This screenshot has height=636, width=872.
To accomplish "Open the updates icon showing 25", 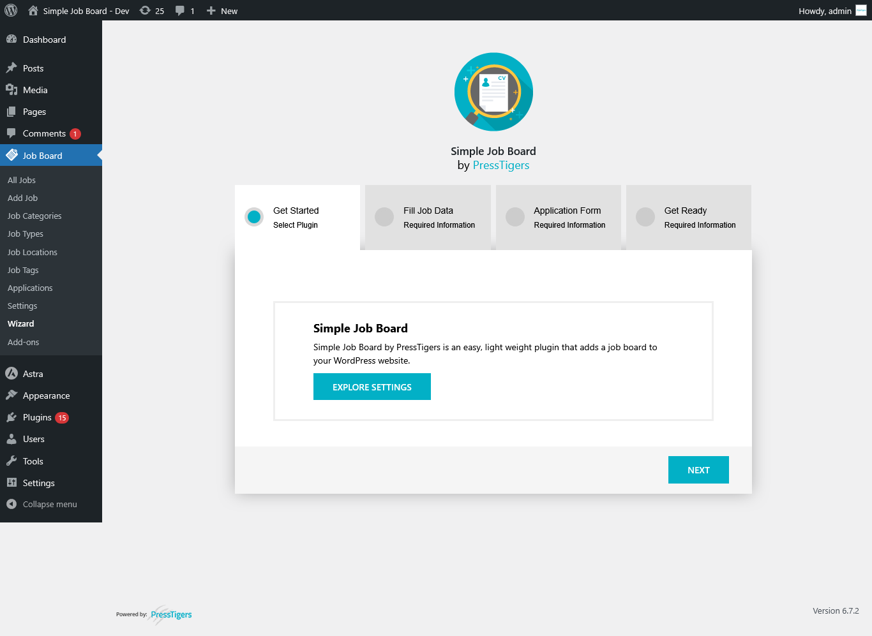I will 146,10.
